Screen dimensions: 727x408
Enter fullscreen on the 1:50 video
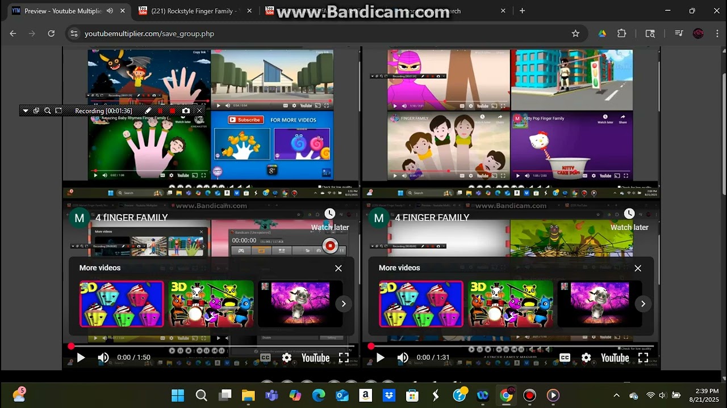point(344,358)
